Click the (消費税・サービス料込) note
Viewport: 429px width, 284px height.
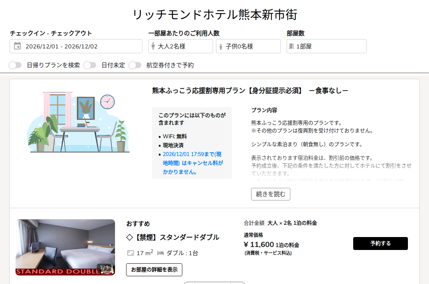pos(268,253)
